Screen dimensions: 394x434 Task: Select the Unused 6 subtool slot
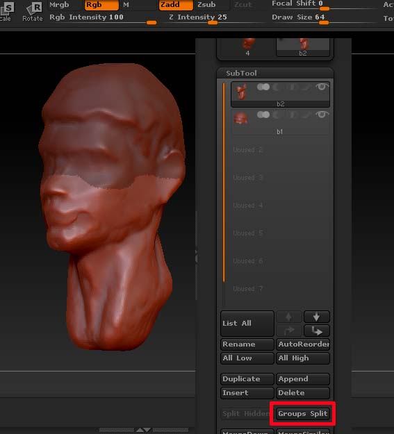point(281,261)
